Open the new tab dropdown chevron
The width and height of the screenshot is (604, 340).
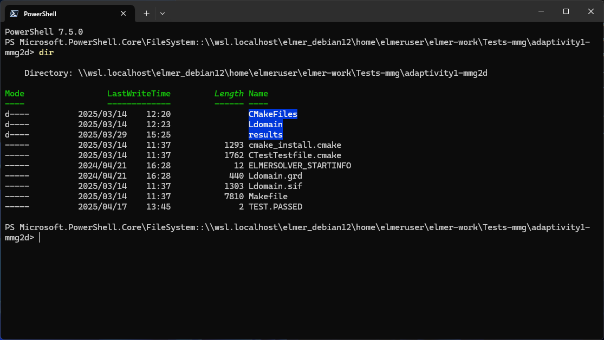[x=161, y=12]
